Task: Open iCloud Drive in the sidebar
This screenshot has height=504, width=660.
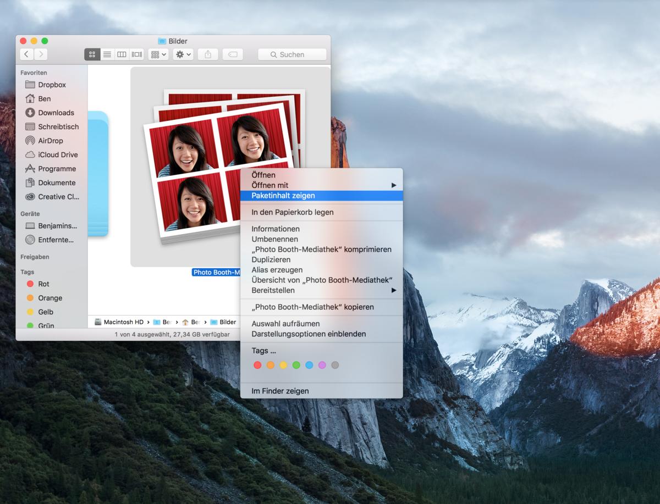Action: click(52, 154)
